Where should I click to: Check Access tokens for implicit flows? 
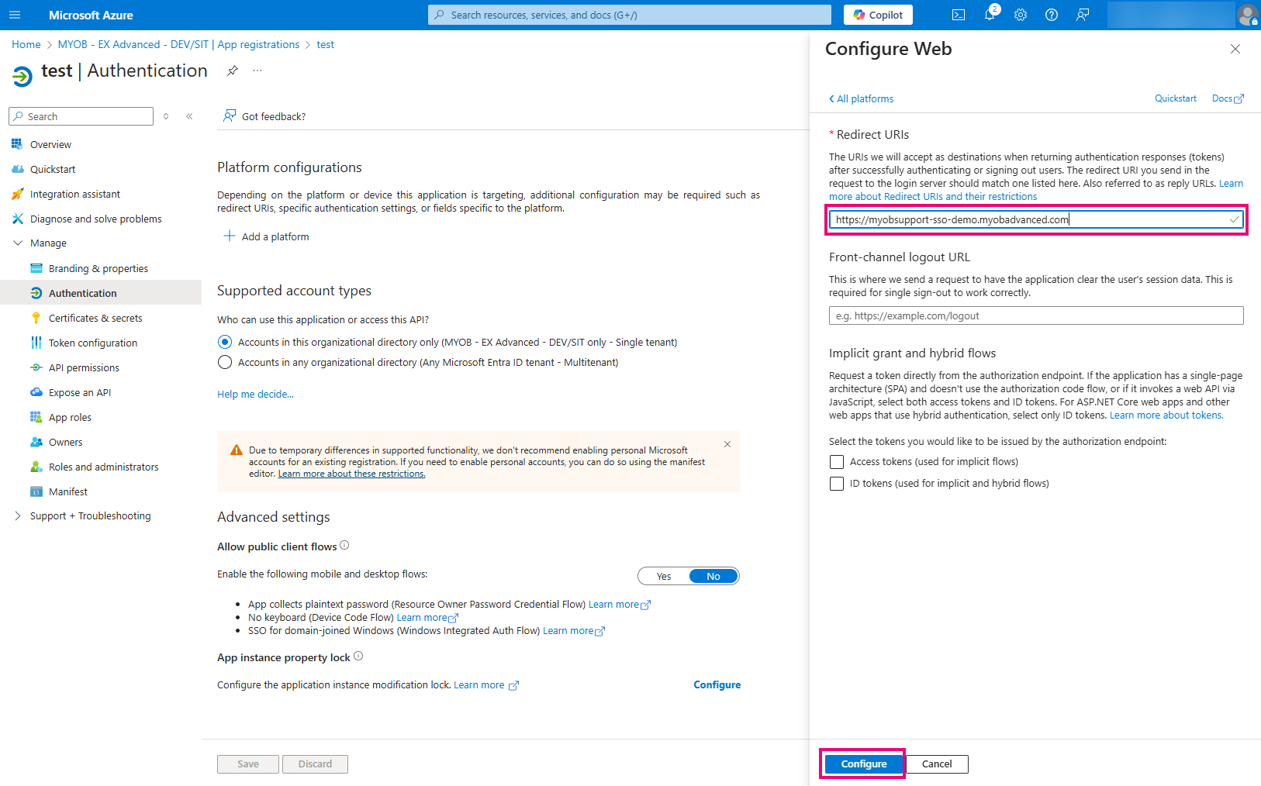(x=837, y=462)
